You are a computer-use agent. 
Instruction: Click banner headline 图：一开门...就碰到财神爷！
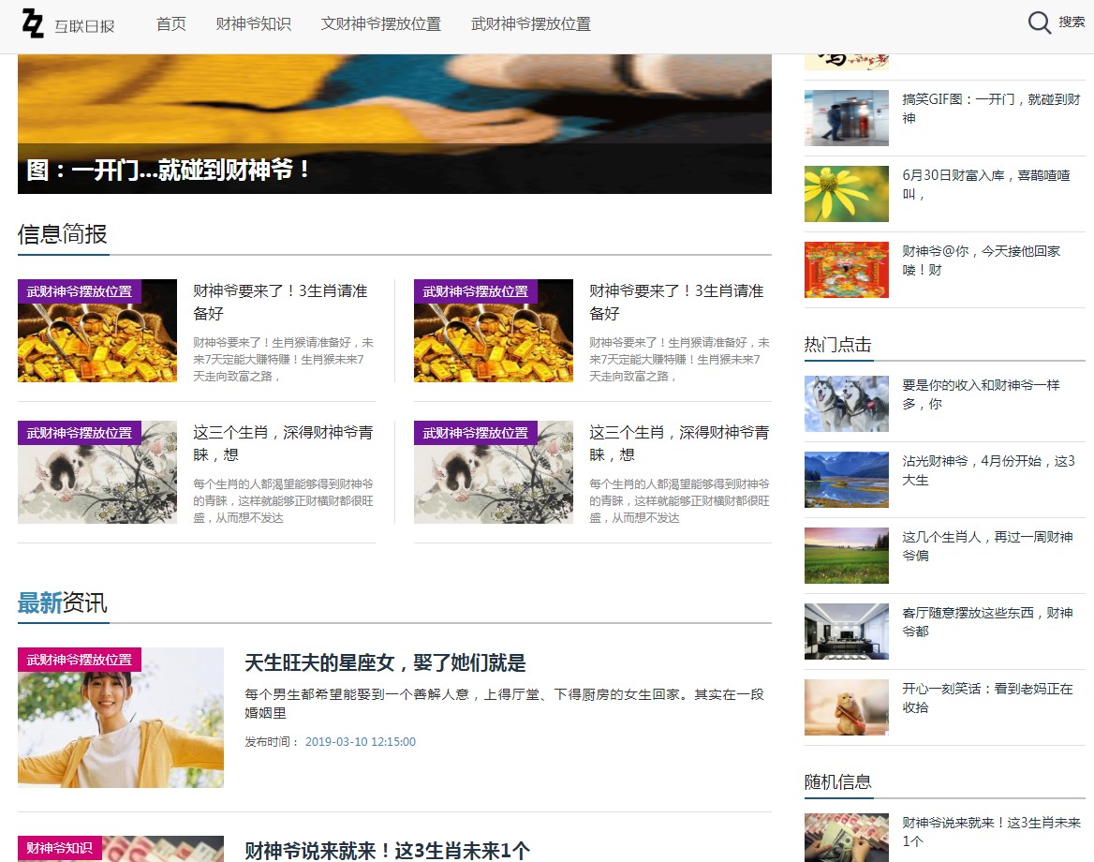(169, 170)
